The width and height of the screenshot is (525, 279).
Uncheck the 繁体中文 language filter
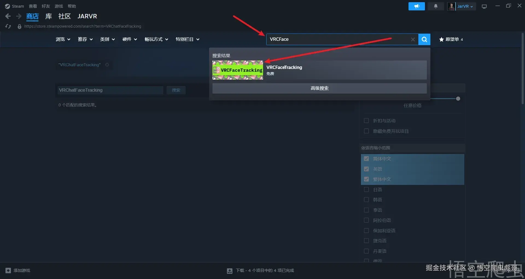tap(366, 179)
